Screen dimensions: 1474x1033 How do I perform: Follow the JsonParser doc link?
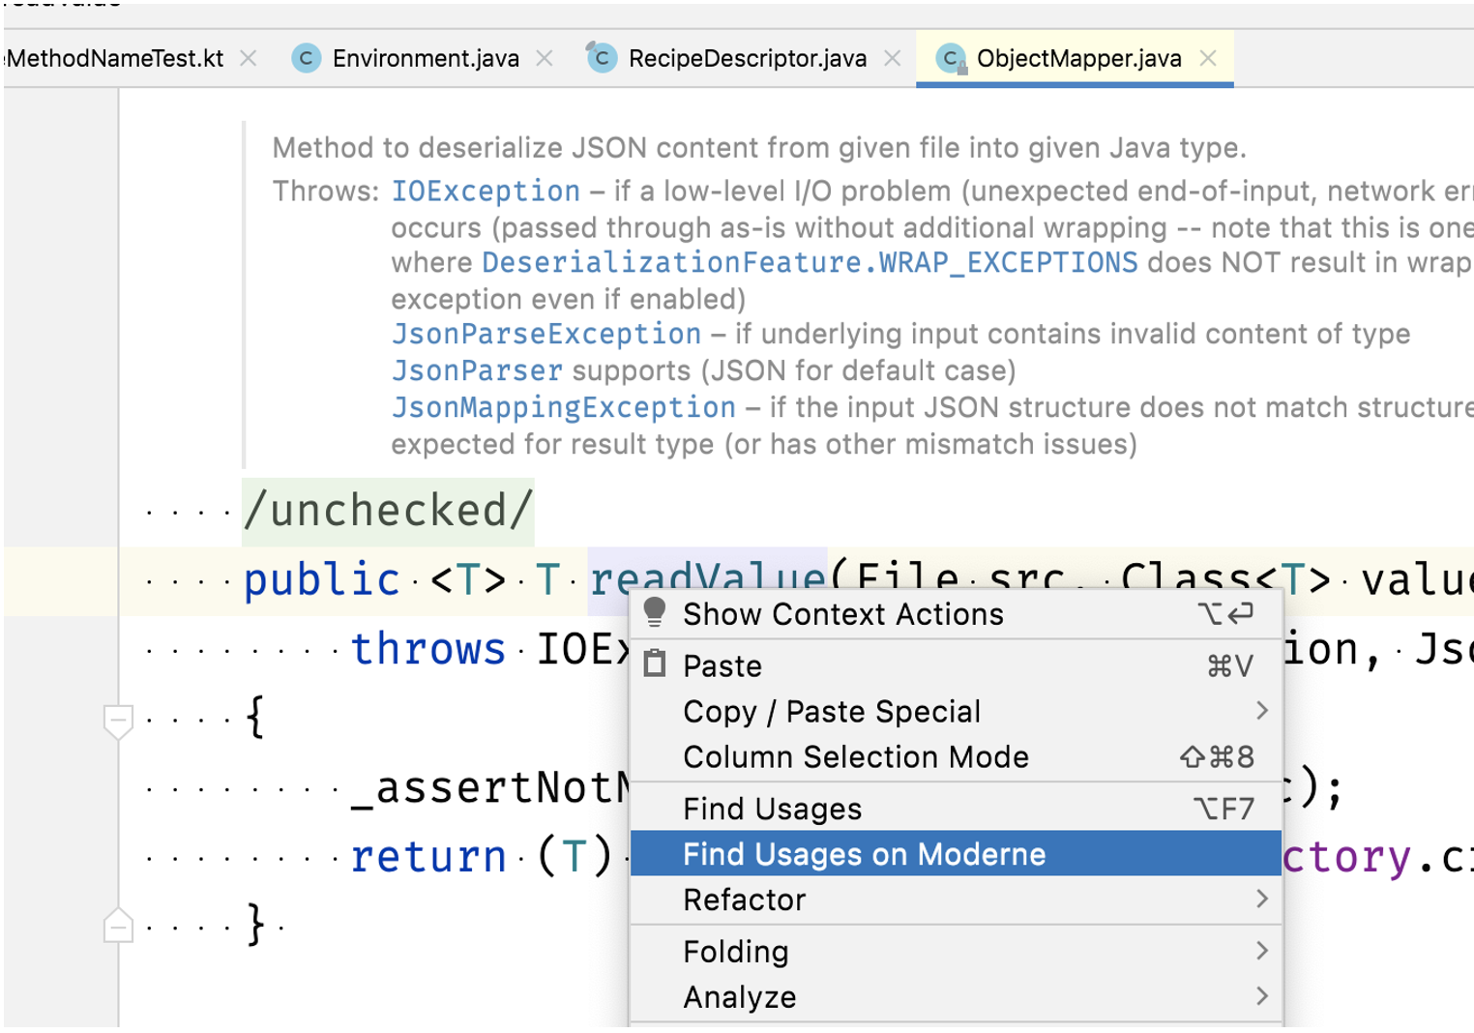[477, 371]
